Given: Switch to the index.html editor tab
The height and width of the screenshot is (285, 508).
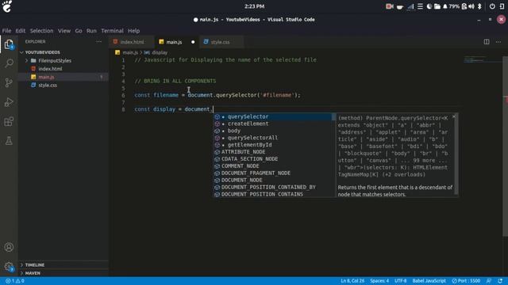Looking at the screenshot, I should pos(132,42).
